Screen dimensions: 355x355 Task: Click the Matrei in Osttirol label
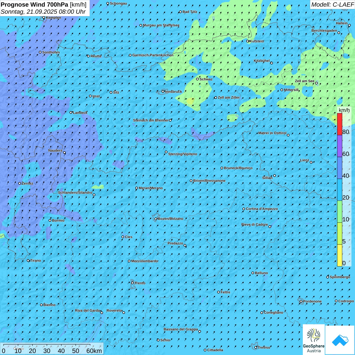[x=272, y=133]
